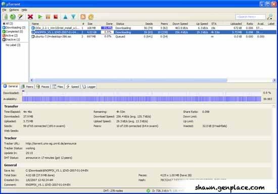Start the torrent with the green play icon
The height and width of the screenshot is (194, 278).
(40, 17)
